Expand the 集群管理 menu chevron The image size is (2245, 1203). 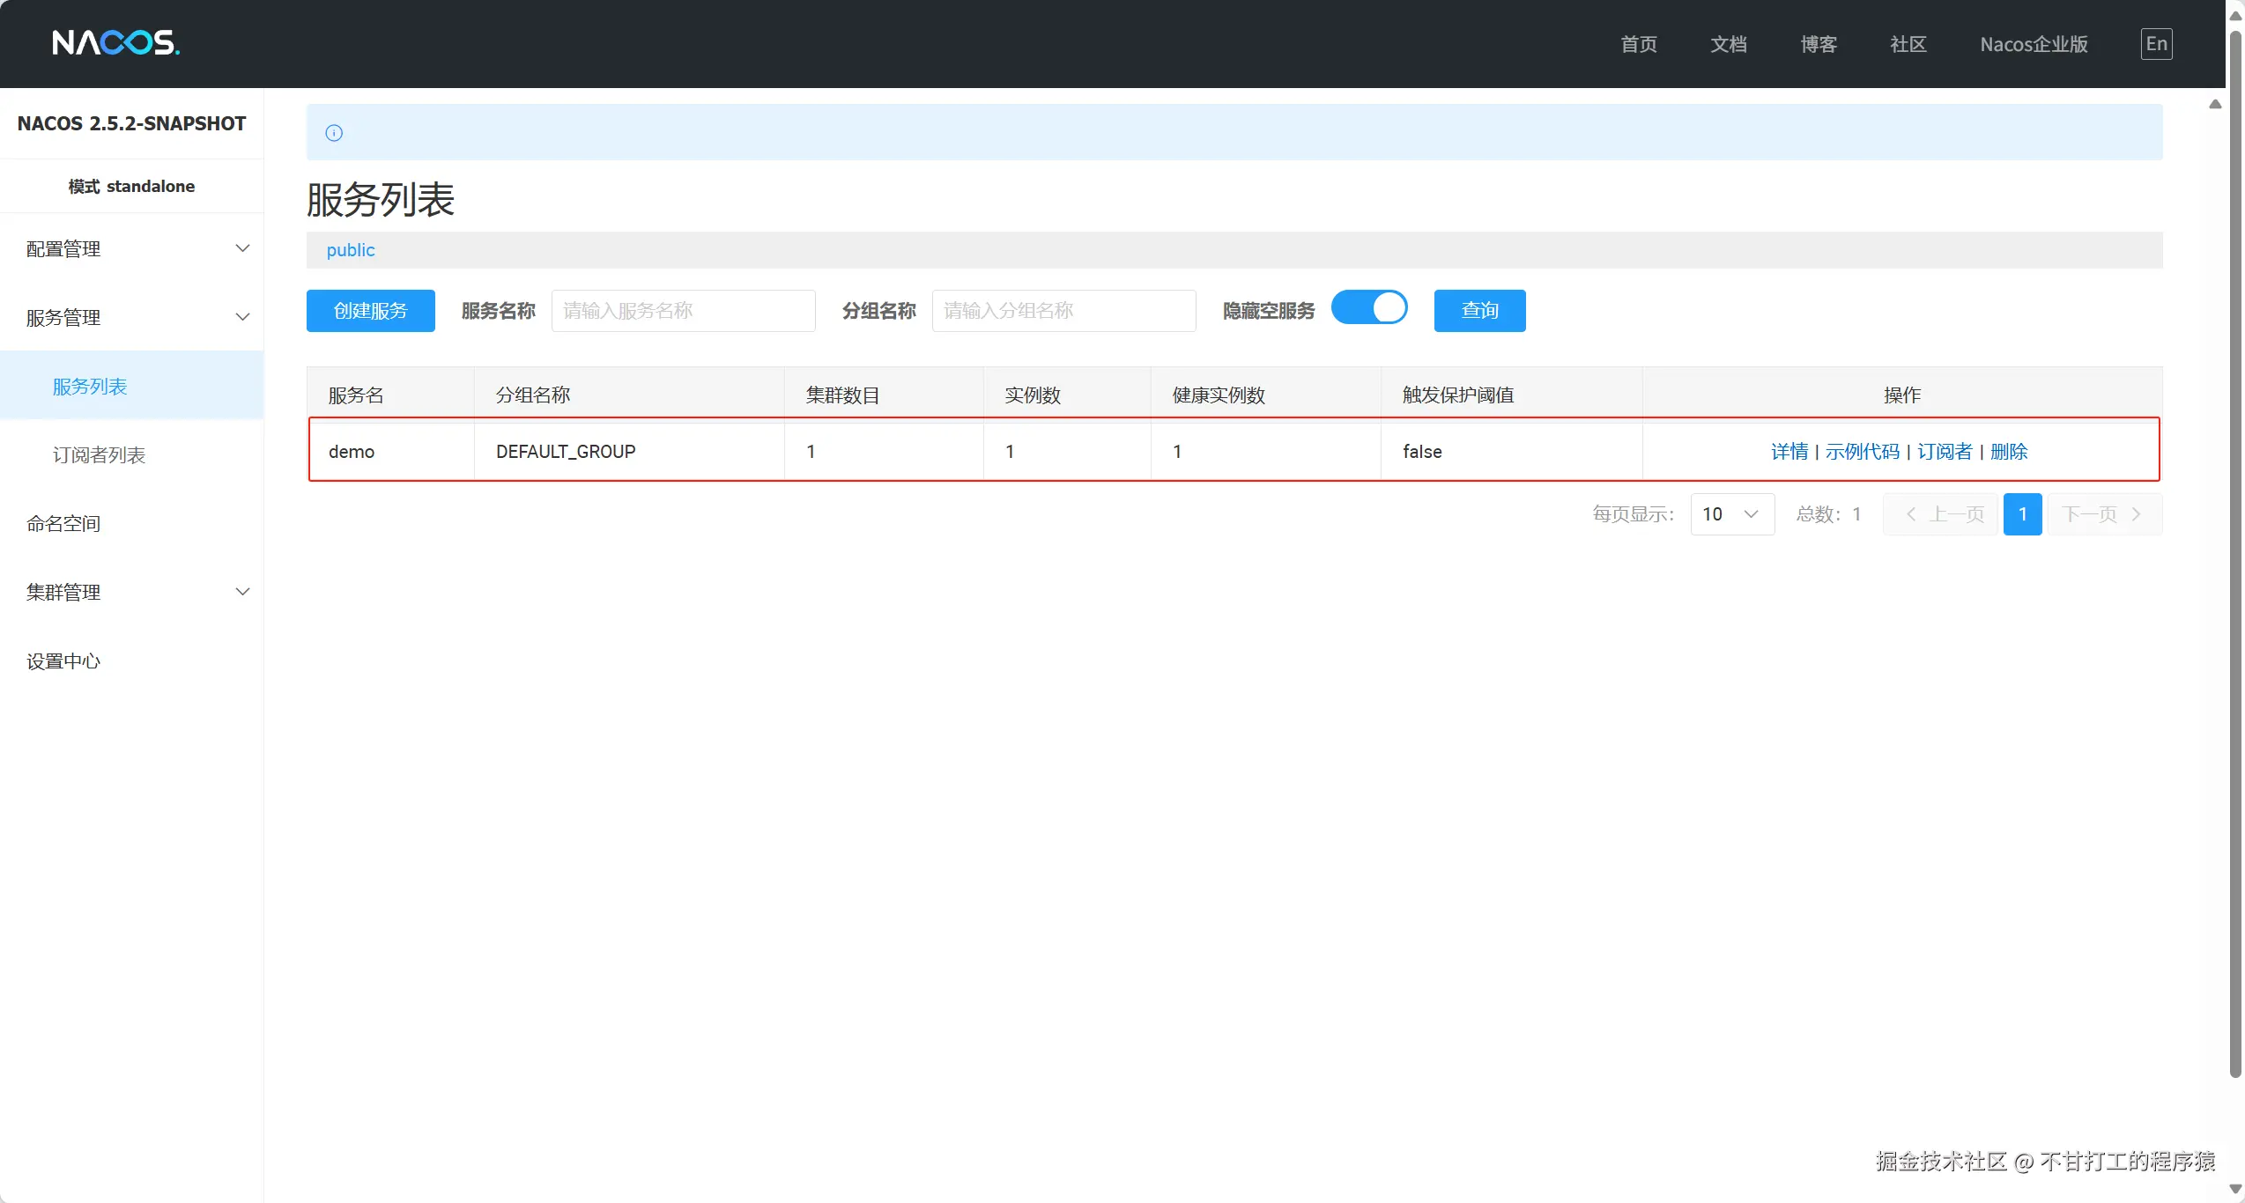(x=242, y=592)
